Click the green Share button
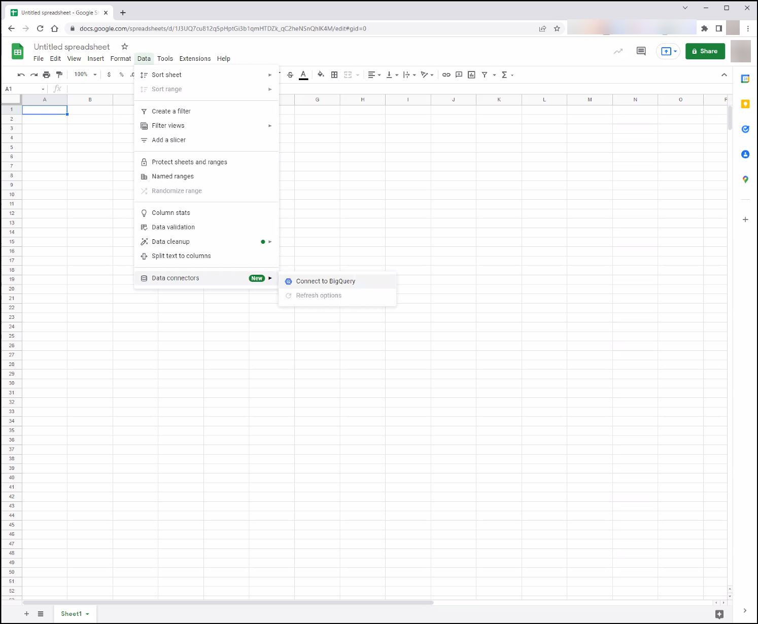Viewport: 758px width, 624px height. coord(705,51)
